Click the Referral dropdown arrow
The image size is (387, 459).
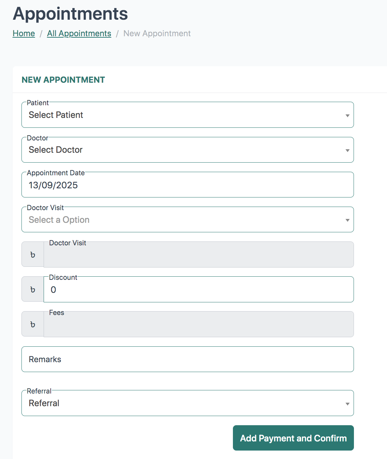(347, 404)
